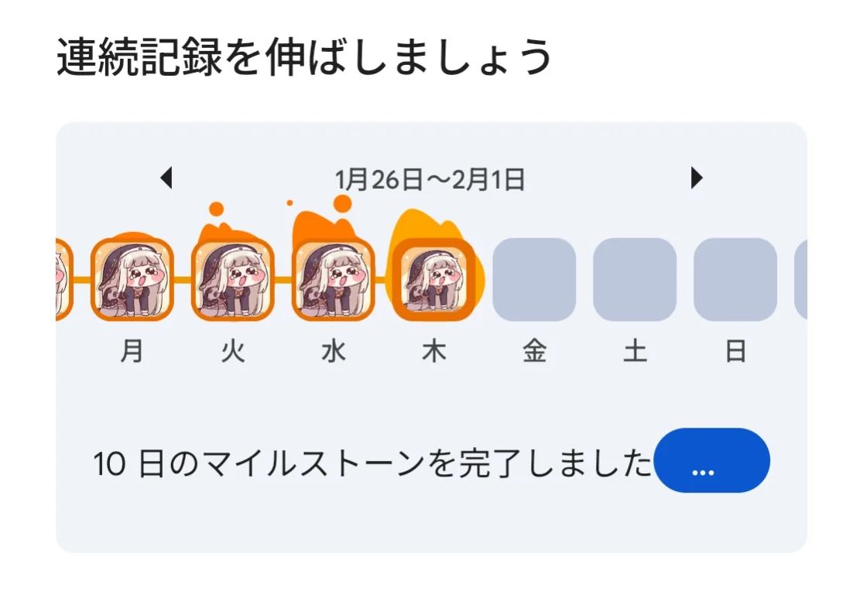Viewport: 860px width, 601px height.
Task: Tap the 火 day label
Action: (x=232, y=351)
